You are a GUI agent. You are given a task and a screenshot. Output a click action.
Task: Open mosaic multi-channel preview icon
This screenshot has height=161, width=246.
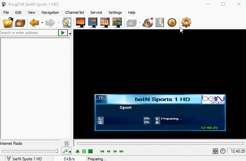pyautogui.click(x=117, y=23)
